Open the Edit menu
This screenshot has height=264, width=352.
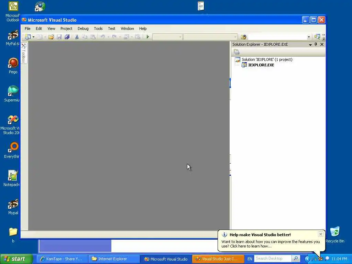[x=39, y=29]
